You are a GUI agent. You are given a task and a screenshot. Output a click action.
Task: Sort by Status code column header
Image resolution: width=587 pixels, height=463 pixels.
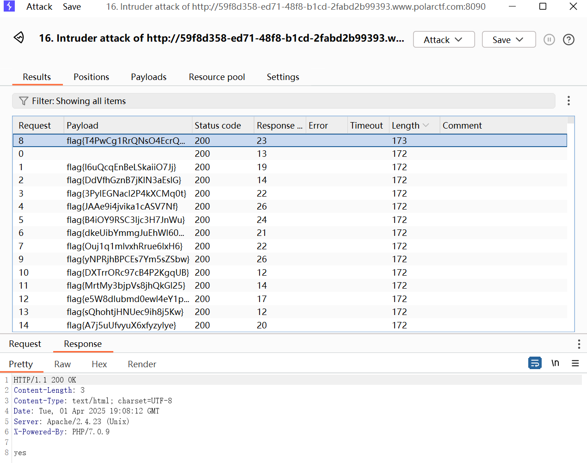(x=223, y=125)
